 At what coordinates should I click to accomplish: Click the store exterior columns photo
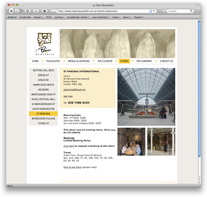(161, 142)
